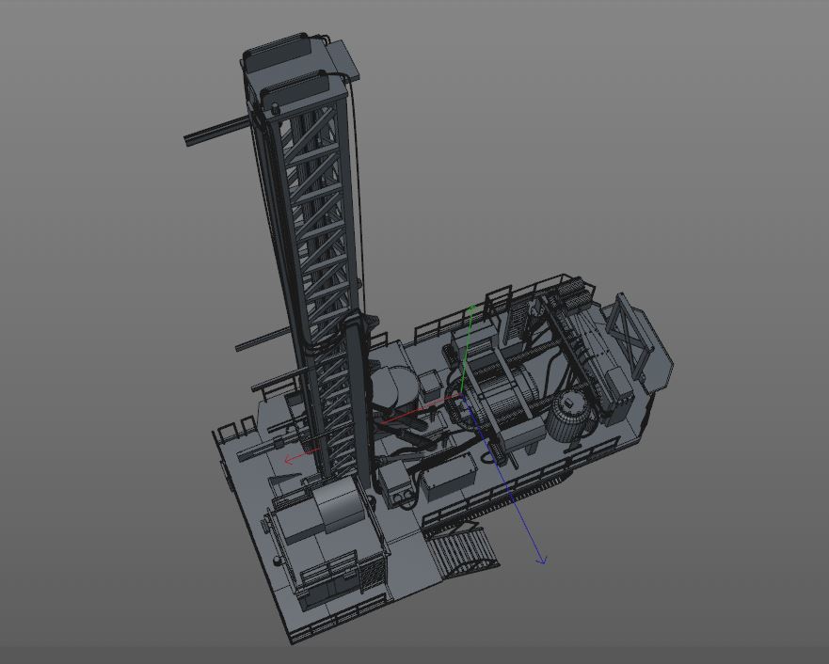Screen dimensions: 829x664
Task: Grab the green Y-axis arrow handle
Action: click(x=471, y=308)
